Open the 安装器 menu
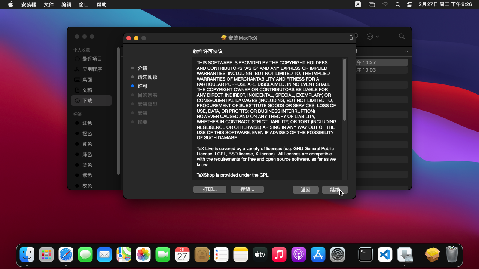This screenshot has height=269, width=479. click(x=29, y=4)
